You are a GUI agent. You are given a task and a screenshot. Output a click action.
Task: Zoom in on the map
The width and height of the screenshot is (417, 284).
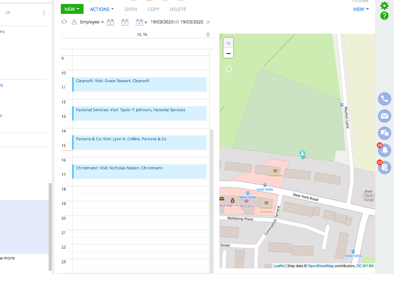229,43
